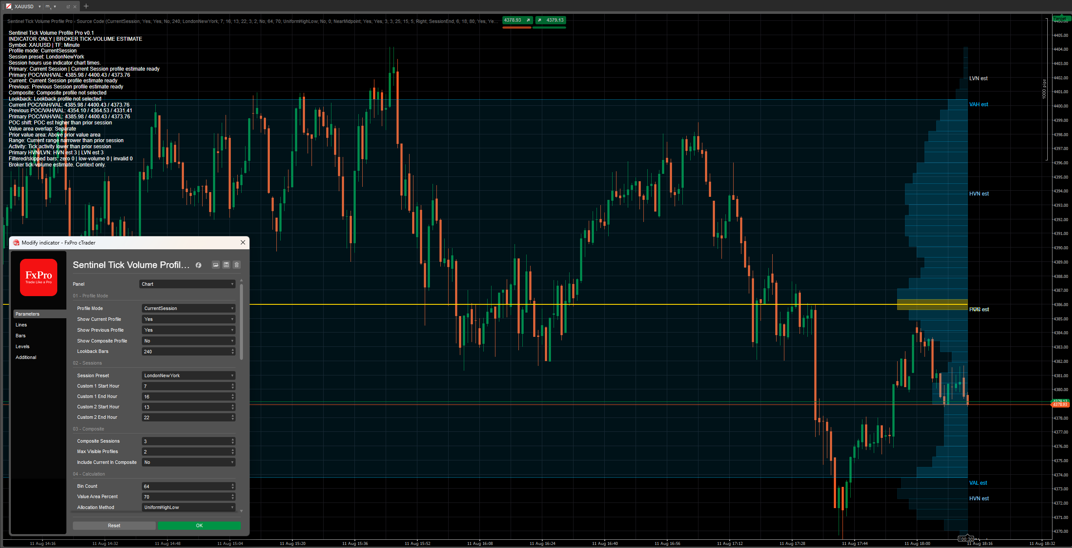The width and height of the screenshot is (1072, 548).
Task: Click the XAUUSD chart type icon
Action: tap(9, 7)
